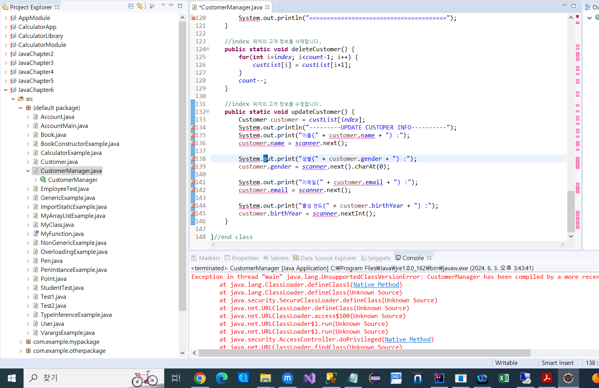Expand com.example.mypackage package
599x388 pixels.
pos(20,342)
